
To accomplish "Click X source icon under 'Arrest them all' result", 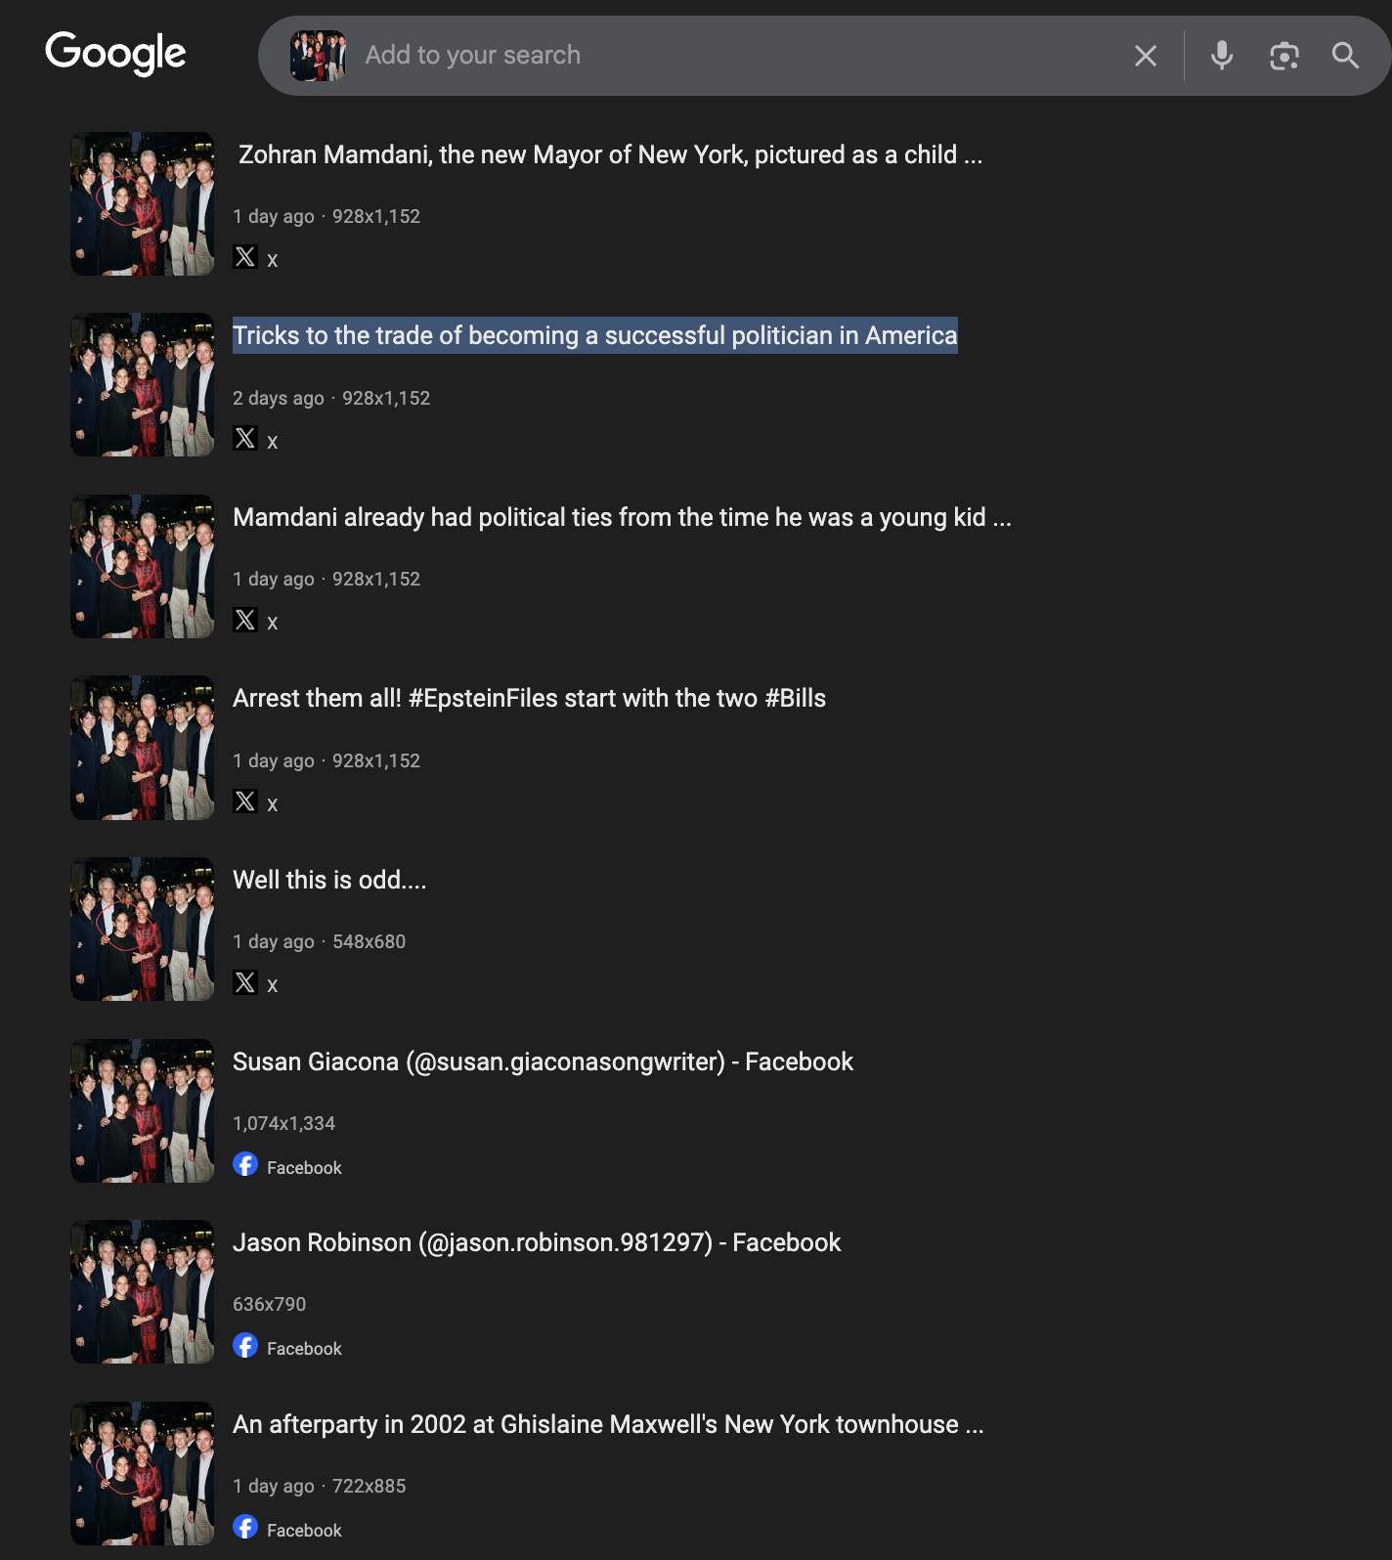I will [245, 802].
